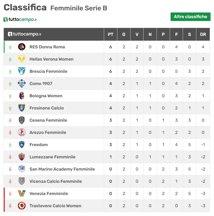Open the Altre classifiche button
The width and height of the screenshot is (214, 216).
190,17
